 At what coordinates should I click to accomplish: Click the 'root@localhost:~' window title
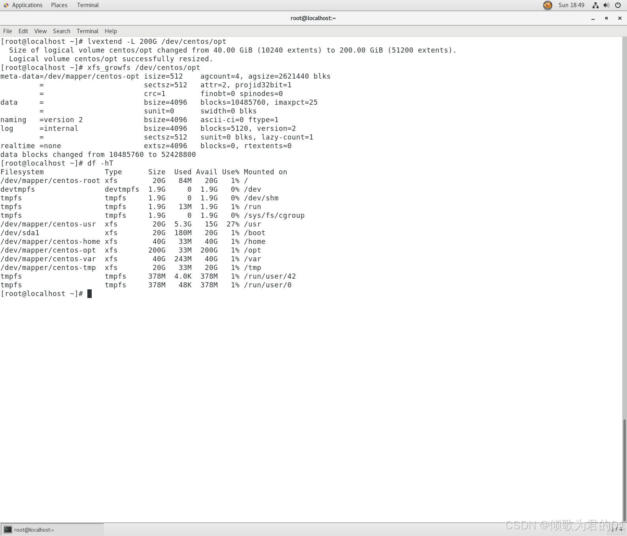pyautogui.click(x=313, y=18)
